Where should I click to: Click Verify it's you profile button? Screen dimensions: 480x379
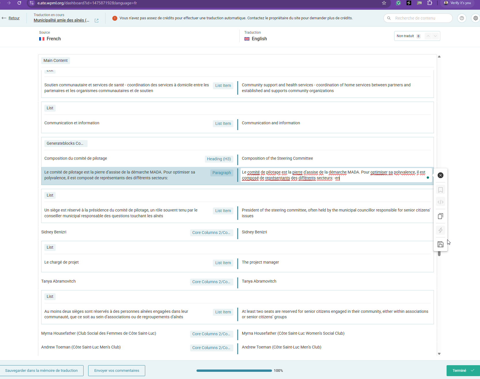[x=458, y=3]
